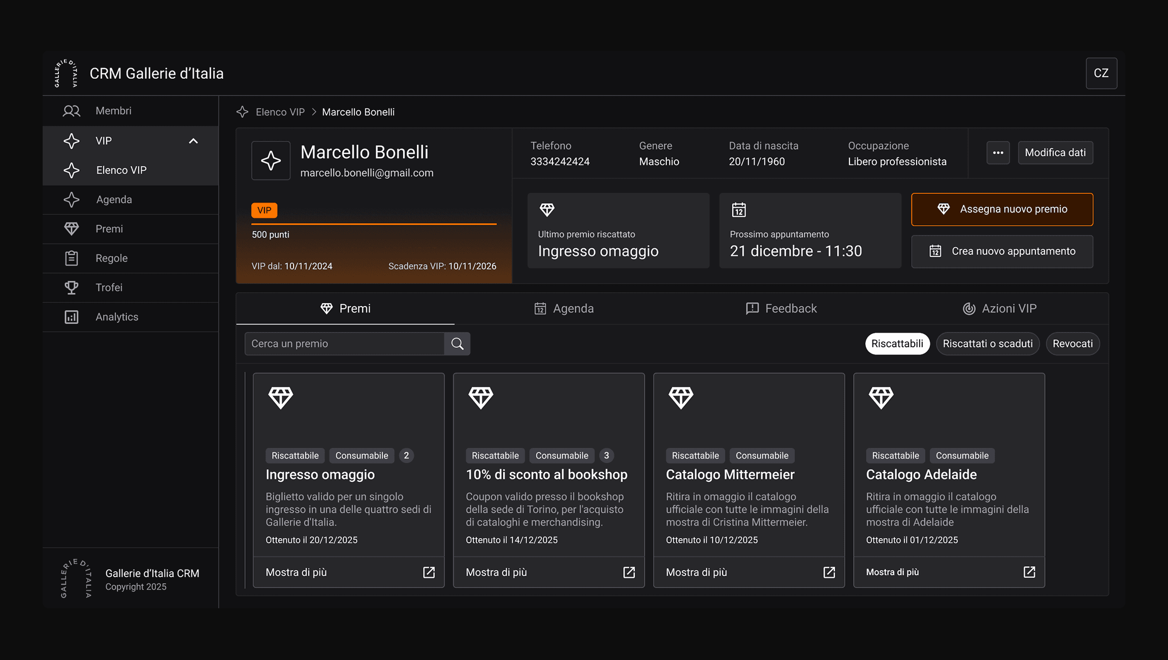This screenshot has width=1168, height=660.
Task: Go to Regole clipboard sidebar item
Action: pos(111,258)
